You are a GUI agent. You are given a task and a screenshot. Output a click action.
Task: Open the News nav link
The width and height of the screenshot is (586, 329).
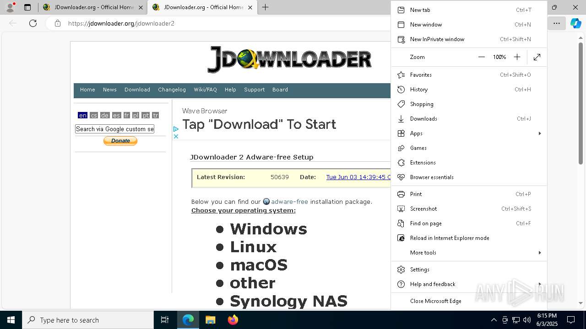click(x=110, y=90)
